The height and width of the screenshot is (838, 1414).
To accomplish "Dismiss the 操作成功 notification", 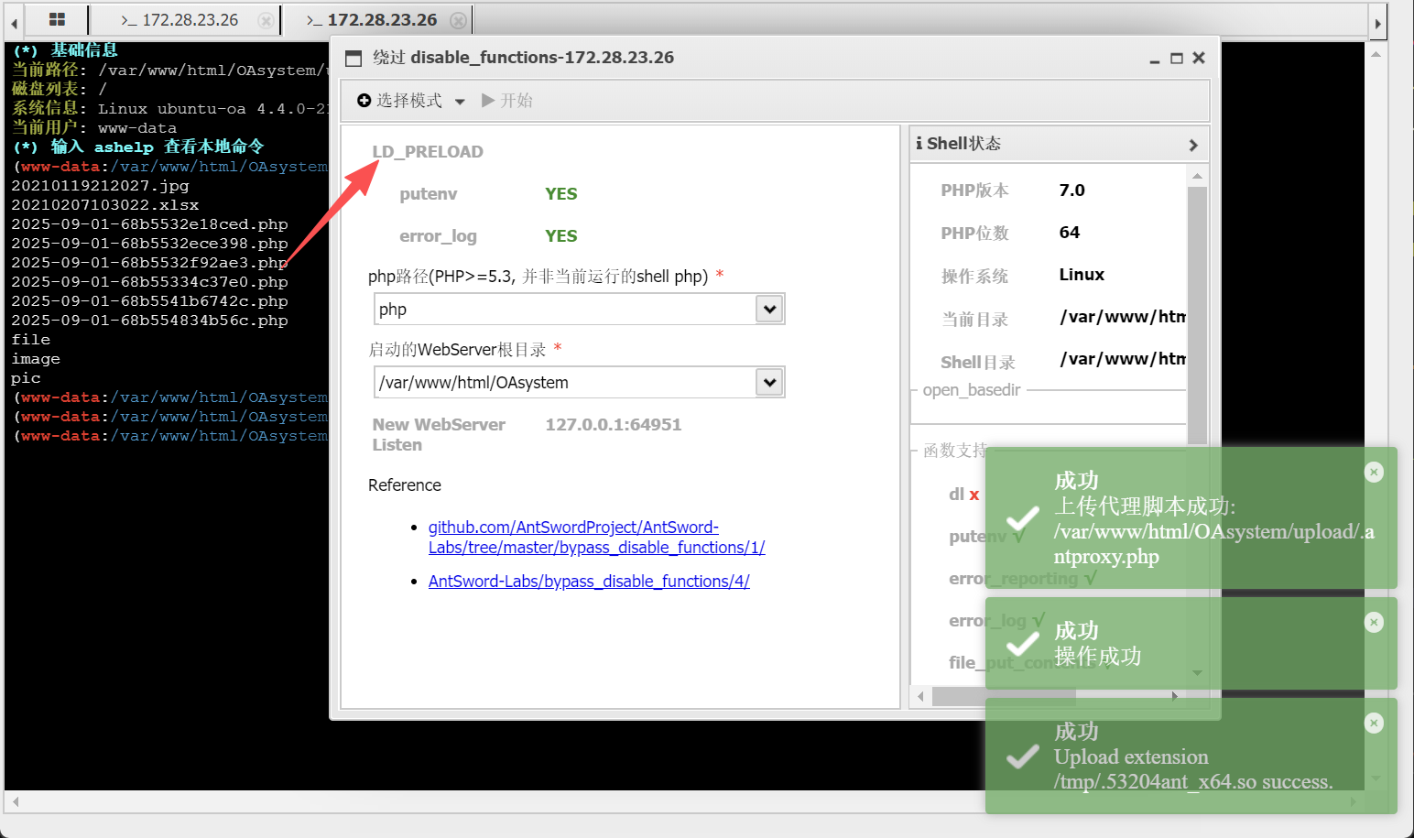I will 1374,623.
